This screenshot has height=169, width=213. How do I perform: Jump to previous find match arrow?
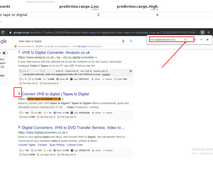pyautogui.click(x=195, y=40)
